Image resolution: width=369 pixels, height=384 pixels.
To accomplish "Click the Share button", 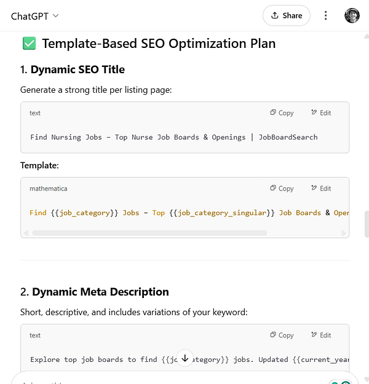I will point(287,16).
